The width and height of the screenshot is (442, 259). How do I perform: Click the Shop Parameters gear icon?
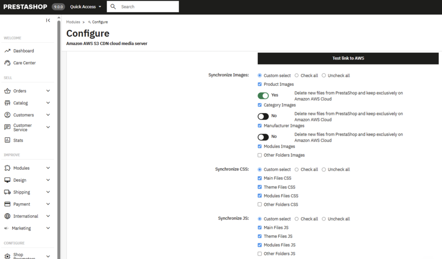7,256
